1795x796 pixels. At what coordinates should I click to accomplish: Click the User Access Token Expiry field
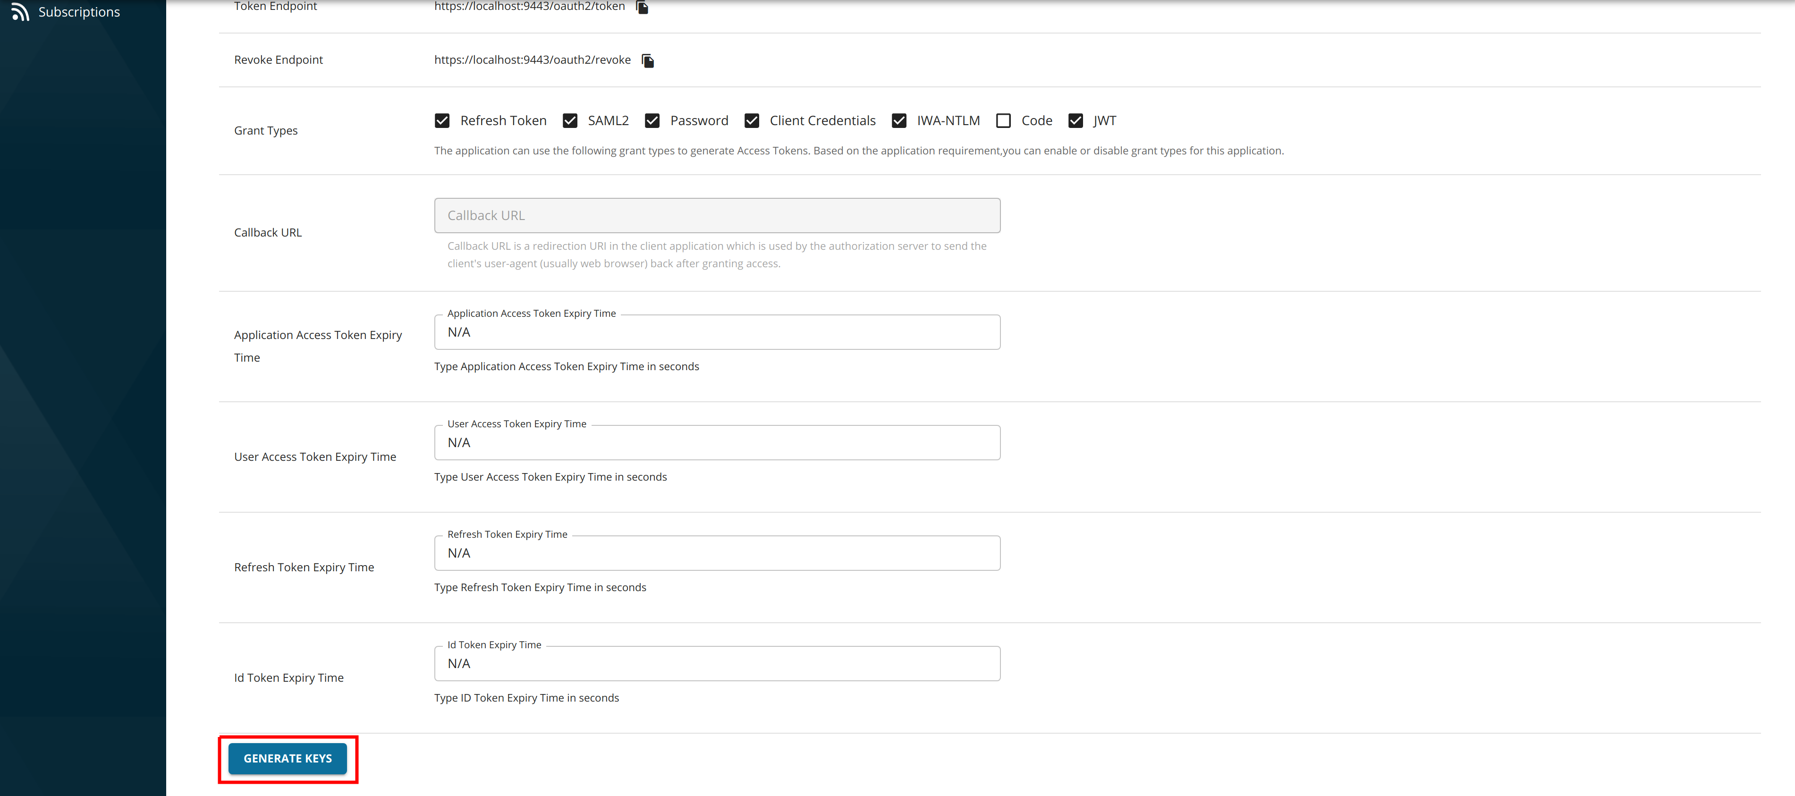point(716,442)
